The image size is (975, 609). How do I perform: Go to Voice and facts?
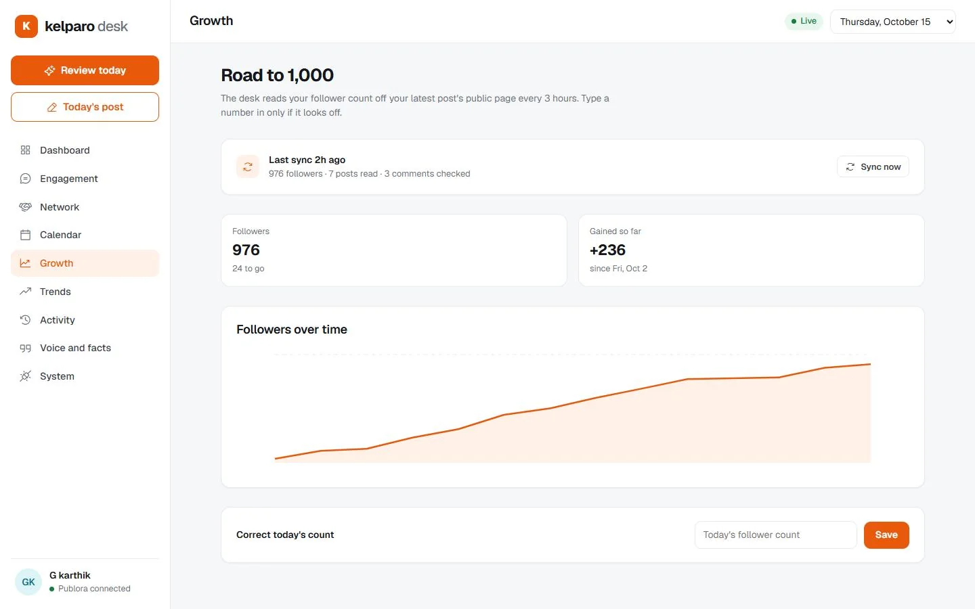pos(85,348)
